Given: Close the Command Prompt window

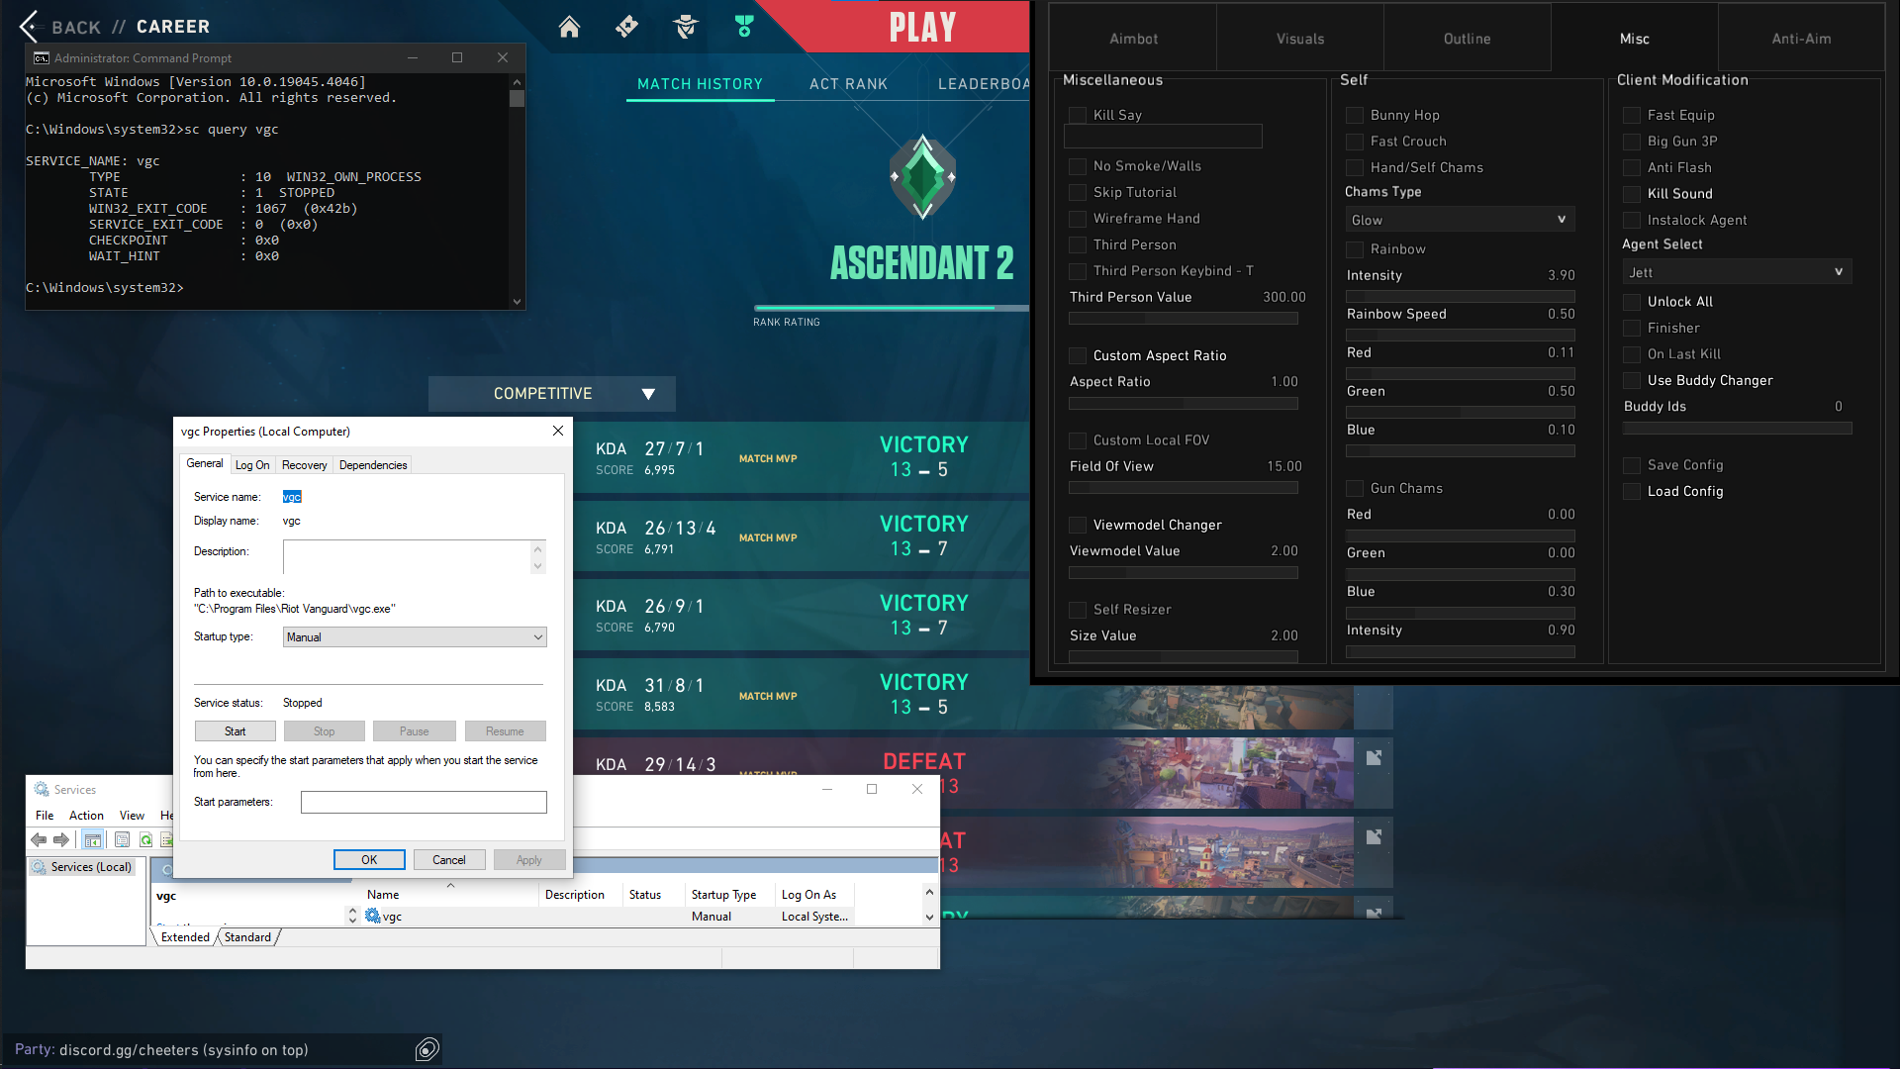Looking at the screenshot, I should tap(503, 58).
